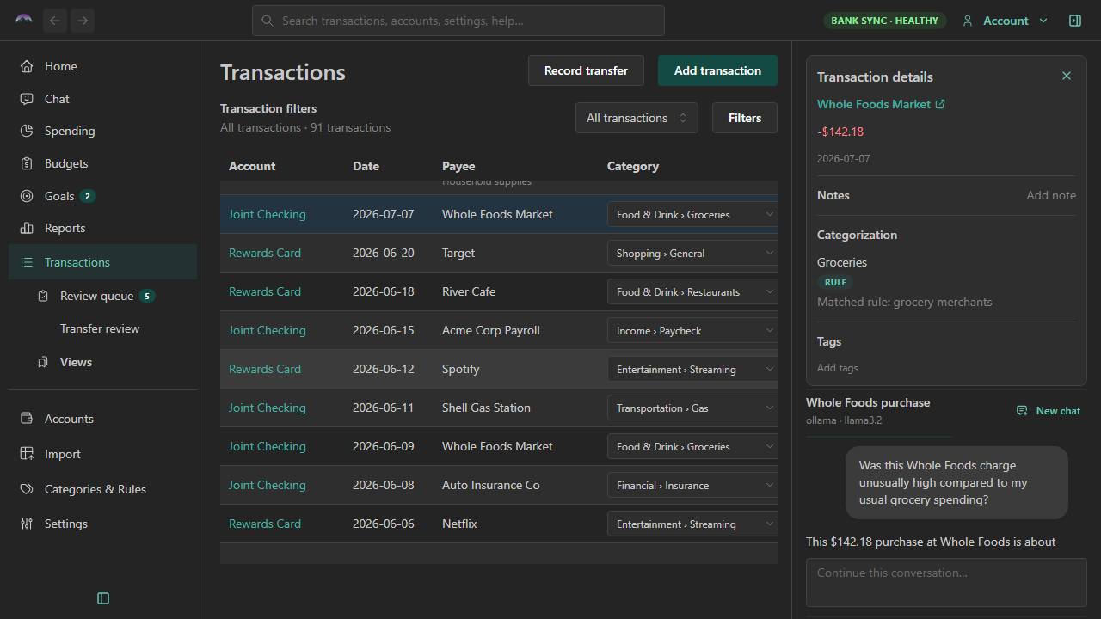
Task: Go to Accounts page
Action: coord(102,419)
